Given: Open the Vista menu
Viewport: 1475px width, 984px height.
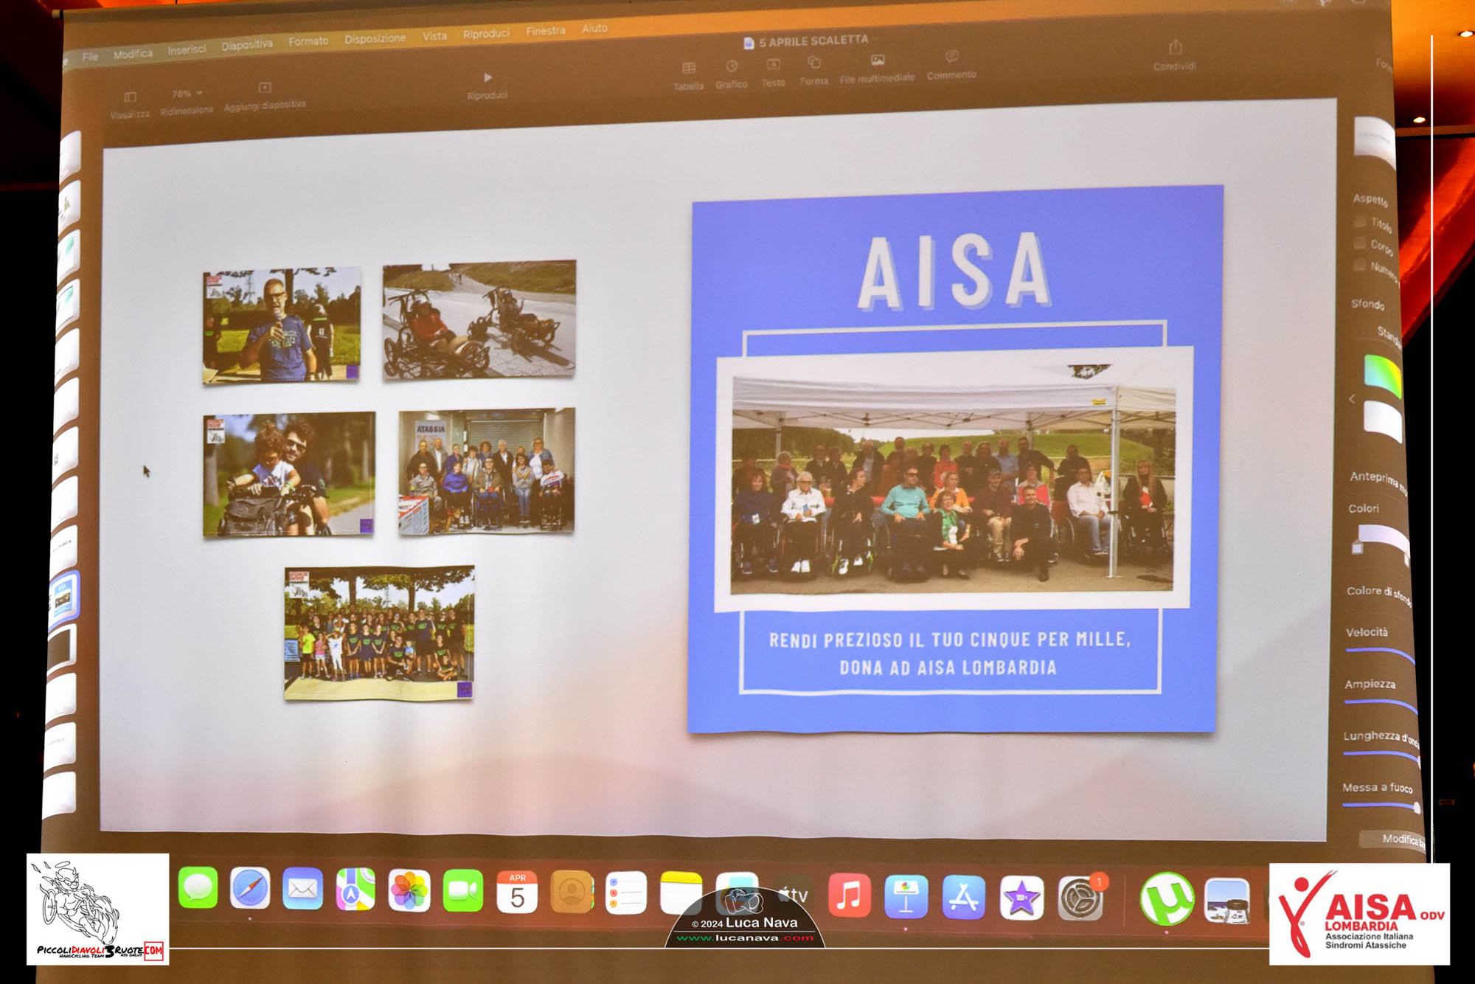Looking at the screenshot, I should click(x=434, y=35).
